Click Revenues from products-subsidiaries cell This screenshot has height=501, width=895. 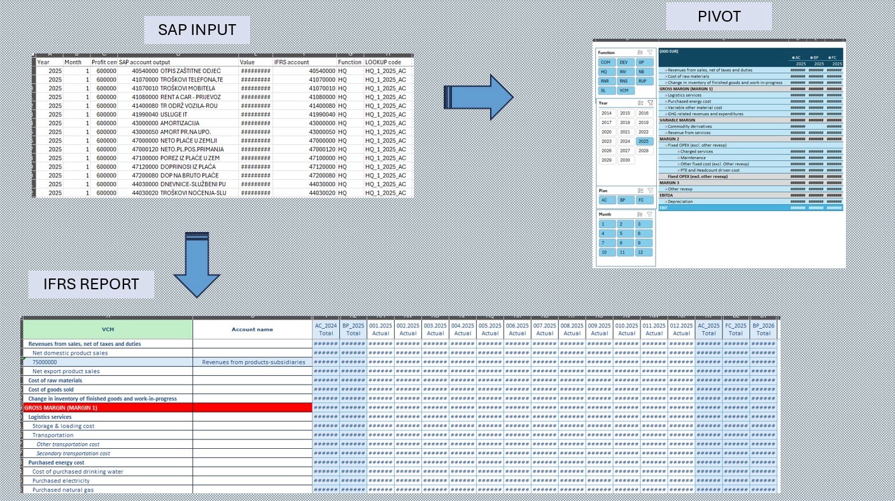pyautogui.click(x=252, y=362)
